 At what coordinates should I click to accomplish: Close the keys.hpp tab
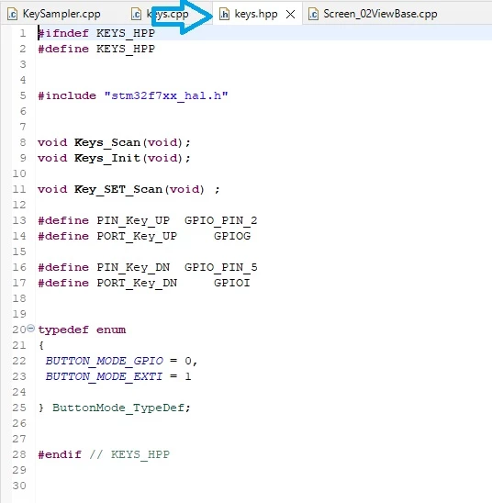coord(291,14)
